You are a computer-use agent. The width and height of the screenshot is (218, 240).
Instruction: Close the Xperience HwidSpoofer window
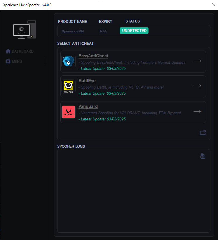(214, 5)
